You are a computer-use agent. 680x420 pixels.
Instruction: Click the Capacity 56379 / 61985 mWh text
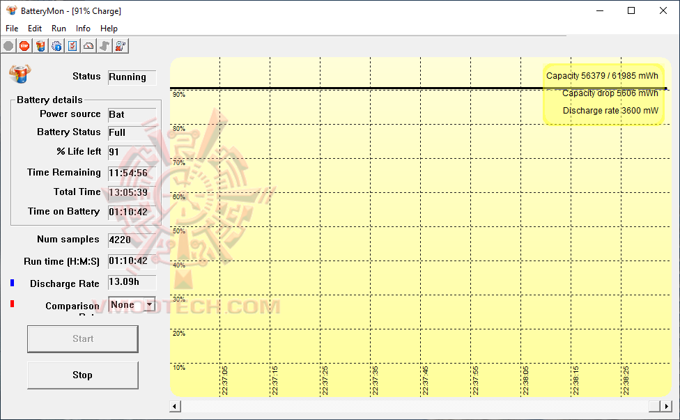(x=602, y=76)
